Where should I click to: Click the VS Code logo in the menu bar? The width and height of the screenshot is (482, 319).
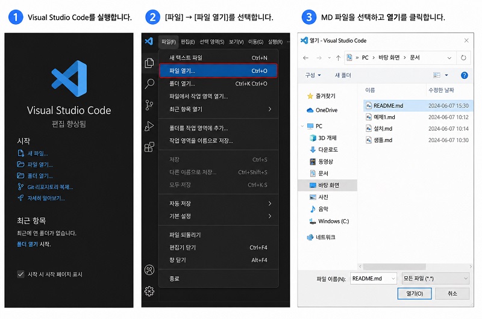pyautogui.click(x=149, y=41)
